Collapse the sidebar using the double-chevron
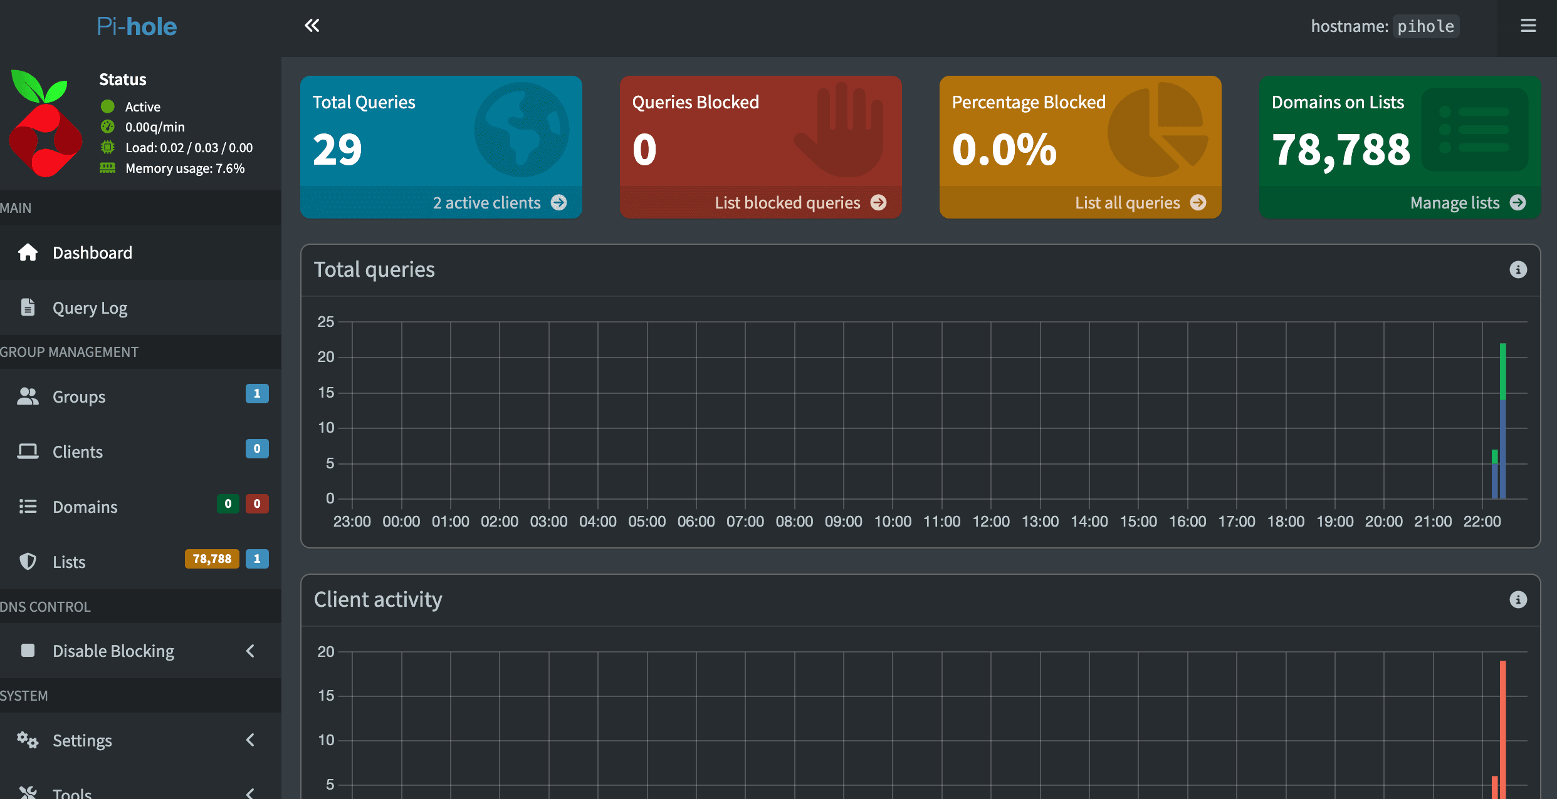 click(x=312, y=26)
